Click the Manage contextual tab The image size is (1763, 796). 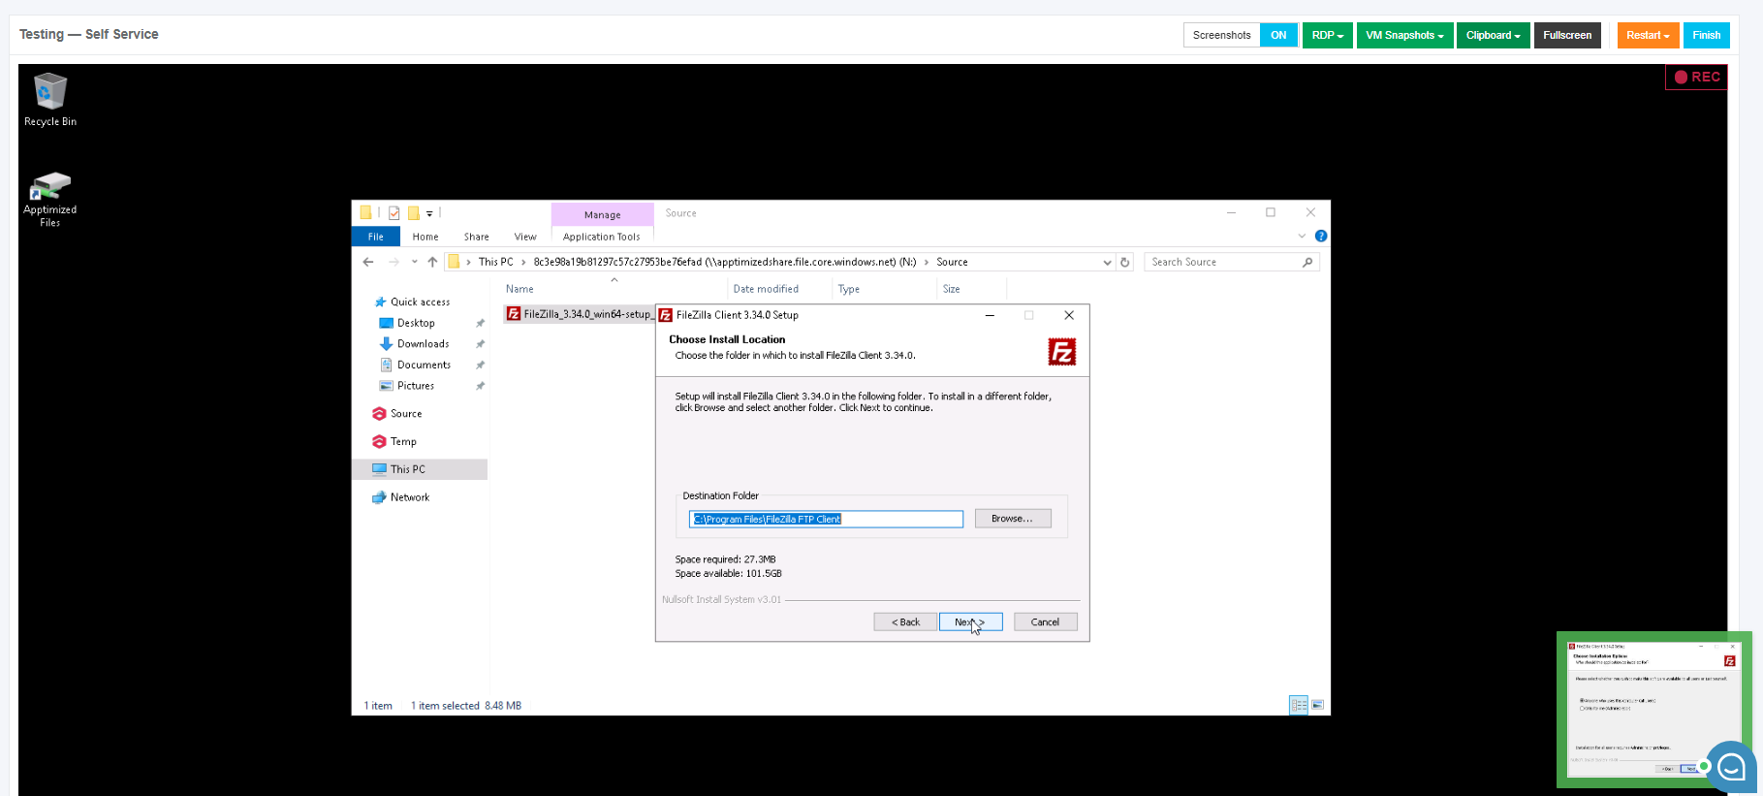pos(602,214)
